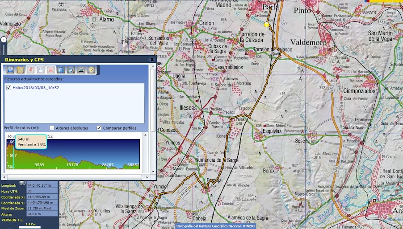Select the red pushpin waypoint tool
Viewport: 403px width, 229px height.
click(30, 70)
